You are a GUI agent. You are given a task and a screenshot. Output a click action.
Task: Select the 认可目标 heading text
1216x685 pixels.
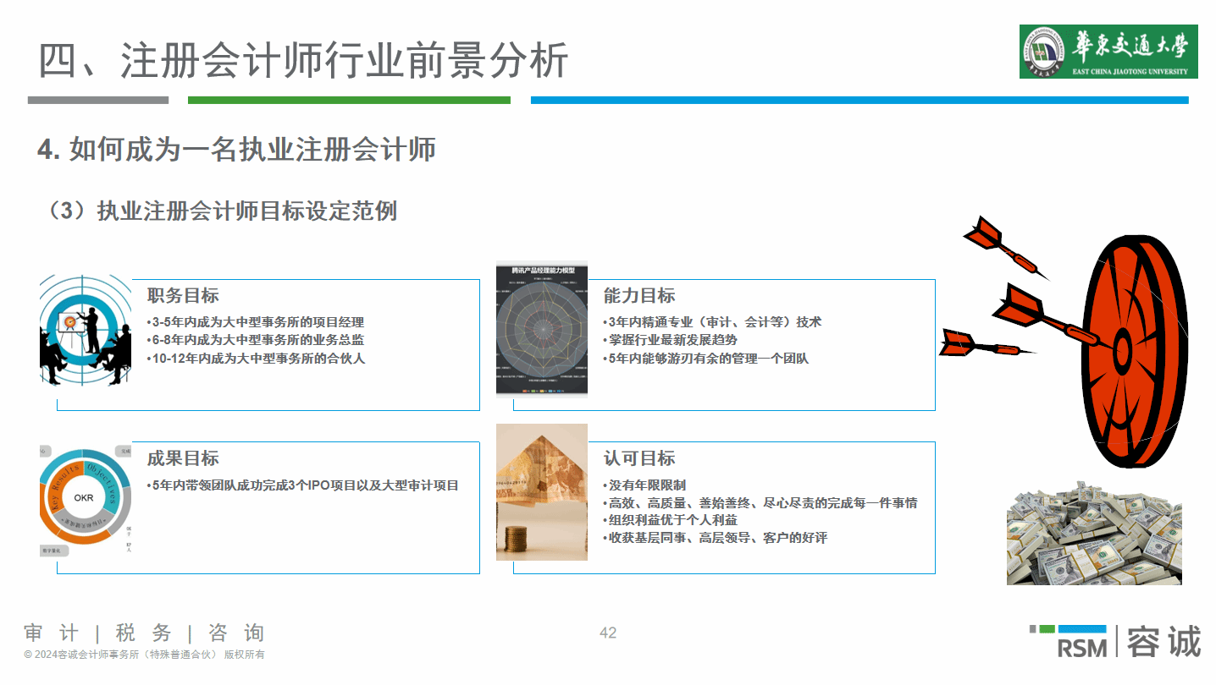639,458
